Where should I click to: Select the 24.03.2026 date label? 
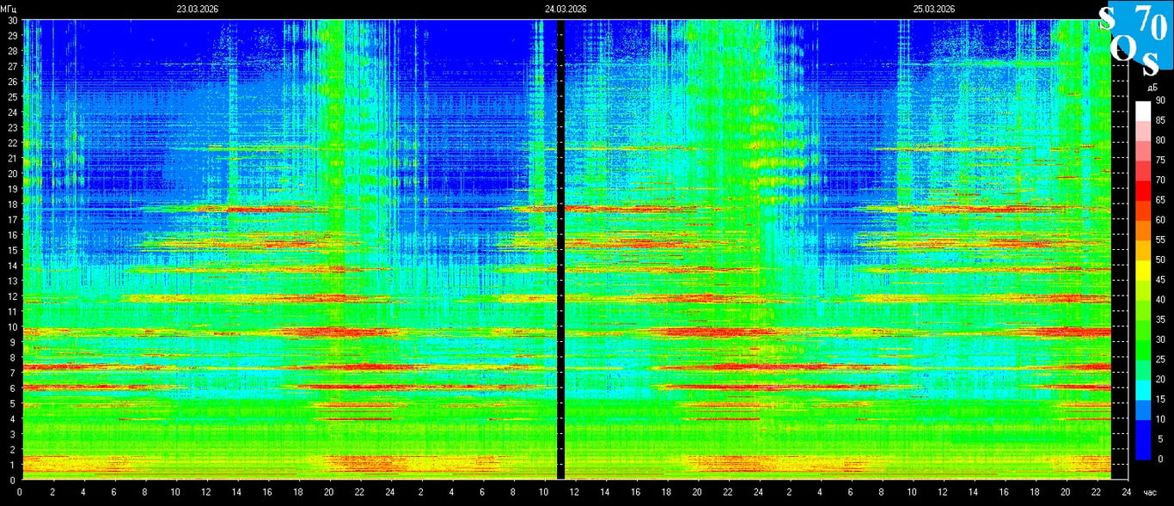[x=566, y=9]
